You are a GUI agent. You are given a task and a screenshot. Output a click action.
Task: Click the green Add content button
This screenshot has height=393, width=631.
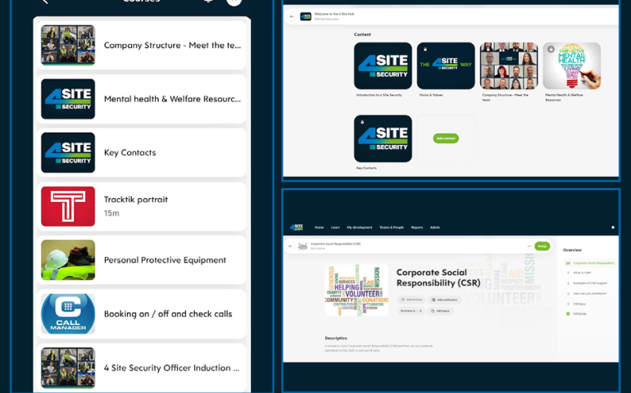(446, 138)
